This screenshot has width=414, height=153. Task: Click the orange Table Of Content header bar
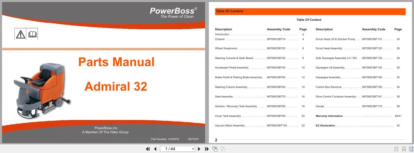coord(310,11)
